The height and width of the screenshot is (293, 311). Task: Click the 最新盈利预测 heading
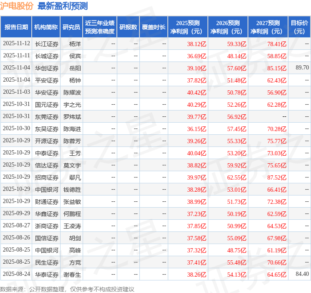coord(63,6)
